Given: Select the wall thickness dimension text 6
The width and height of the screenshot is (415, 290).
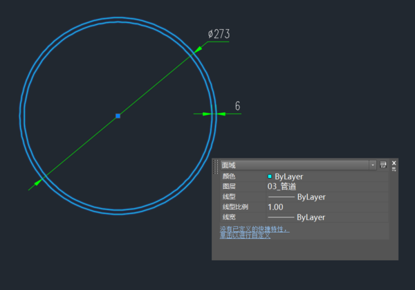Looking at the screenshot, I should [x=237, y=107].
